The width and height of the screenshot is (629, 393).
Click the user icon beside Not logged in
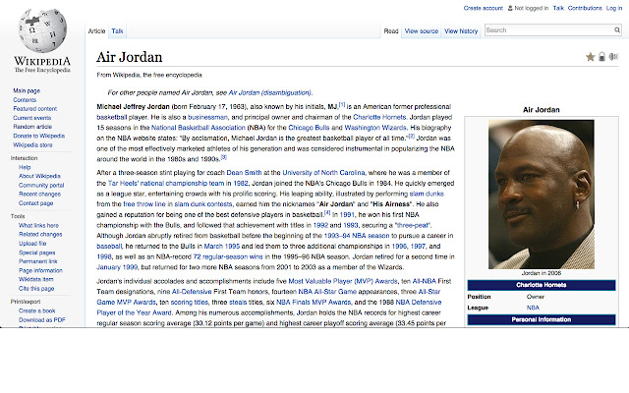(x=510, y=8)
